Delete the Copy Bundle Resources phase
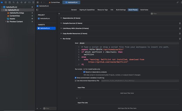Image resolution: width=182 pixels, height=111 pixels. 180,34
